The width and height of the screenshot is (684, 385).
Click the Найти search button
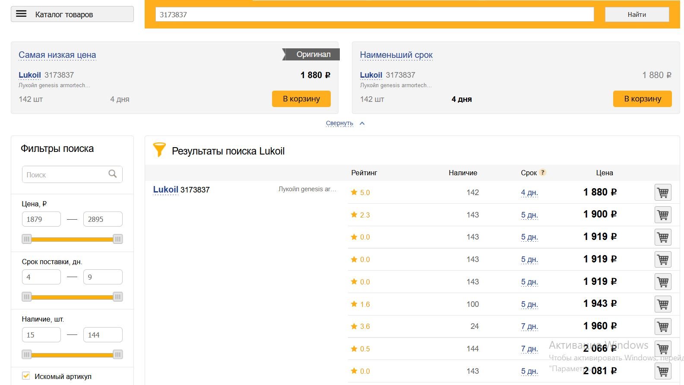[637, 14]
